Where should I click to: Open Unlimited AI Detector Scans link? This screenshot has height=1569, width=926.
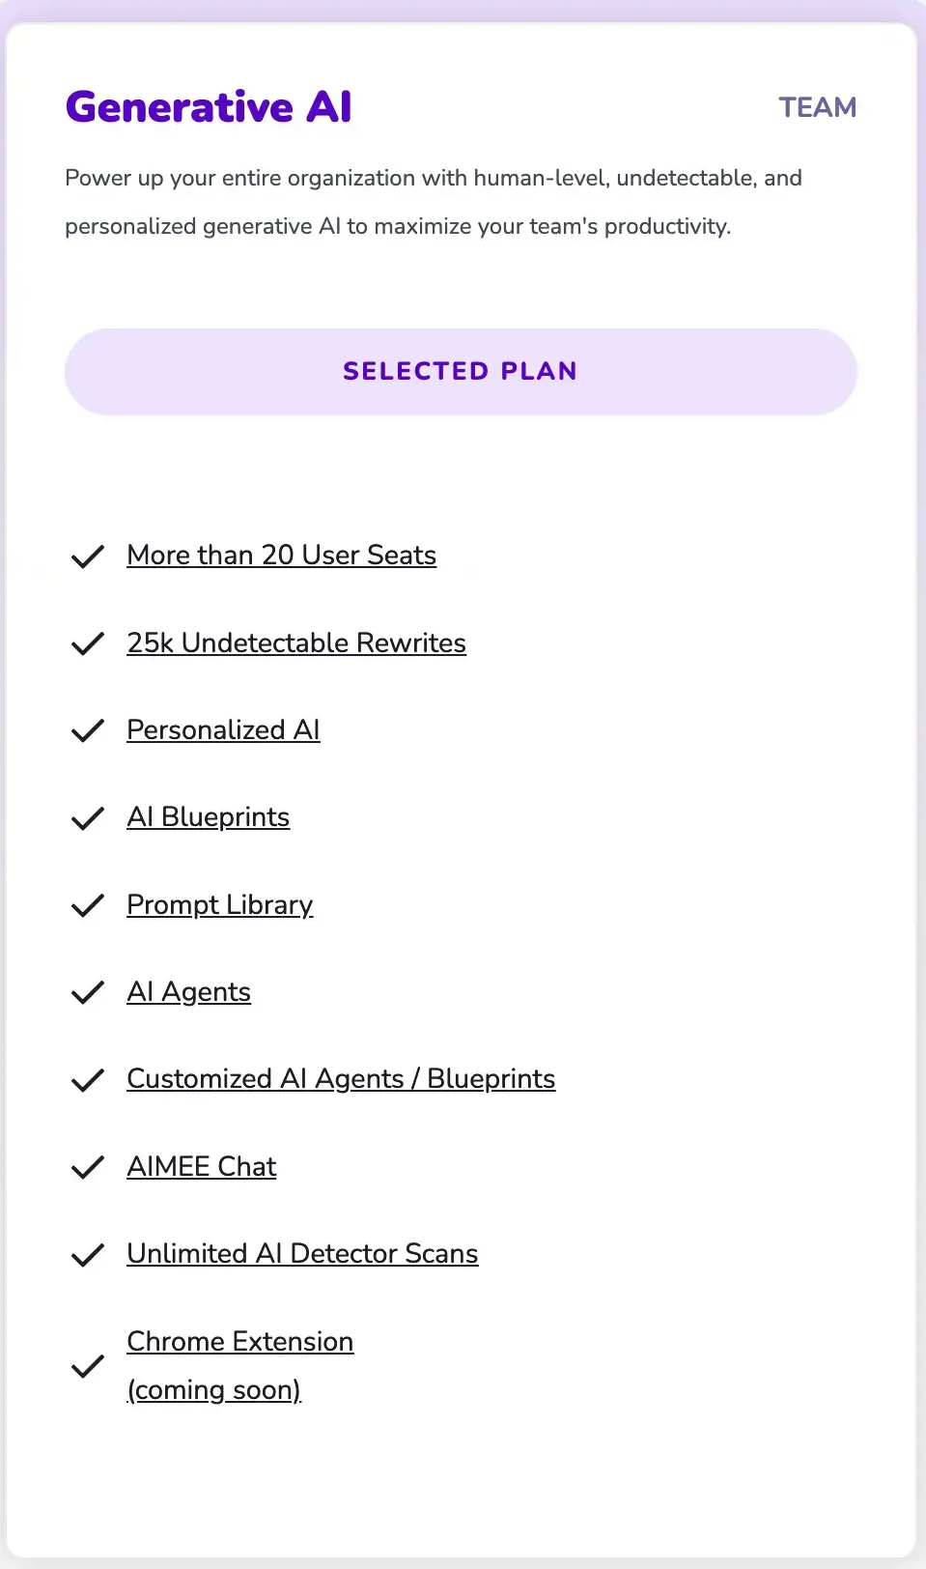pyautogui.click(x=302, y=1254)
